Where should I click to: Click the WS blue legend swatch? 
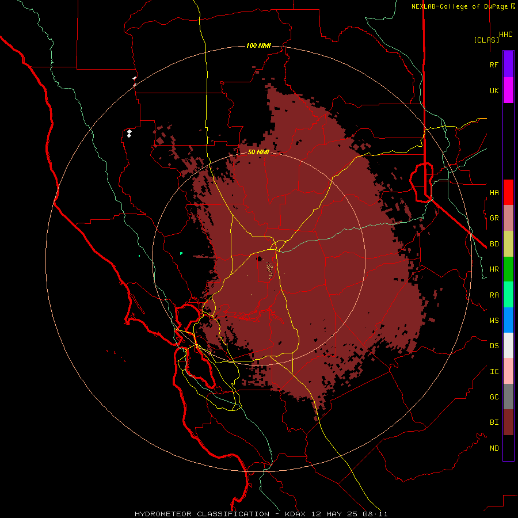click(x=508, y=320)
